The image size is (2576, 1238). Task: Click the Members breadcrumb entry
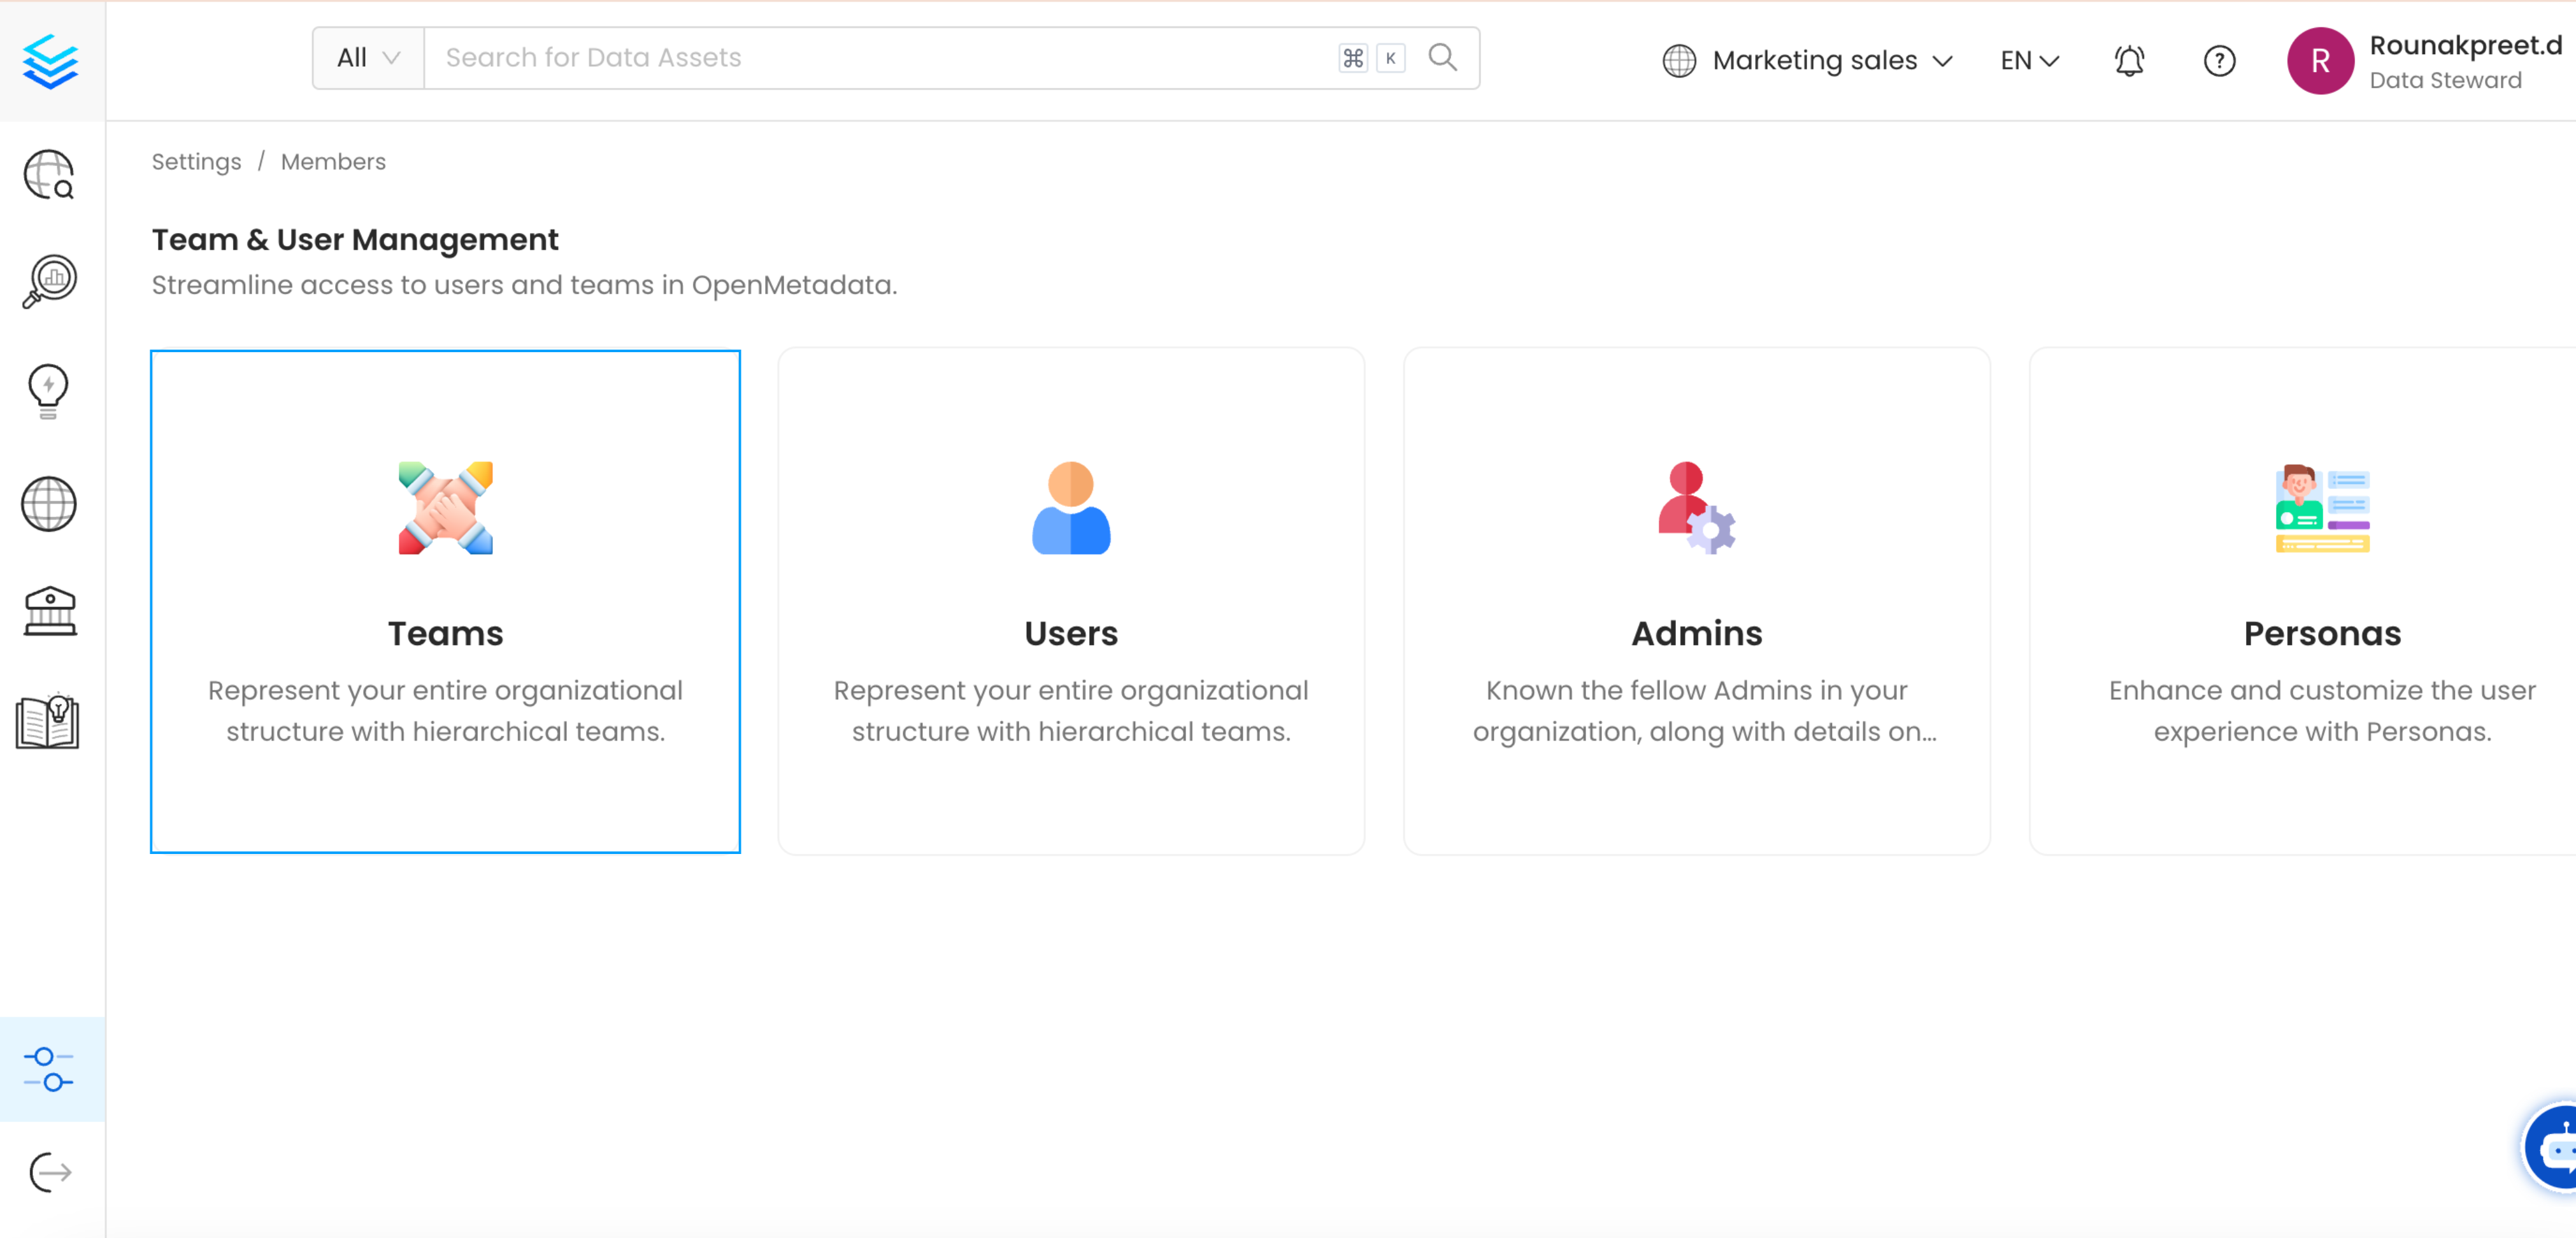333,161
